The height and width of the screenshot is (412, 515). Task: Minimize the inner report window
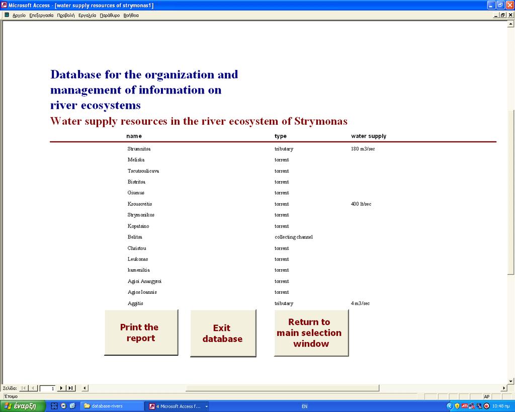pos(496,15)
